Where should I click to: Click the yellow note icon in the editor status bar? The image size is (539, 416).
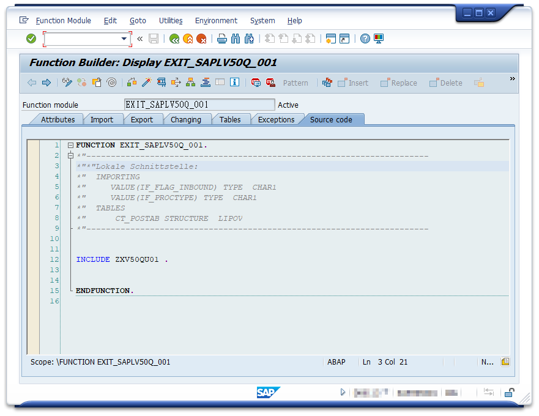point(505,362)
